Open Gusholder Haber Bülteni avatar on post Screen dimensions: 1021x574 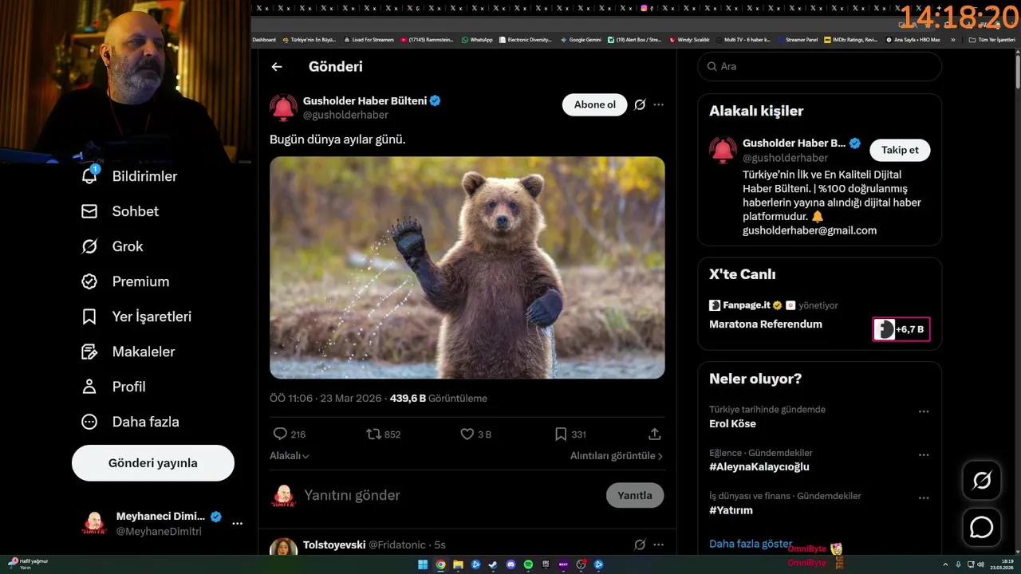(283, 108)
